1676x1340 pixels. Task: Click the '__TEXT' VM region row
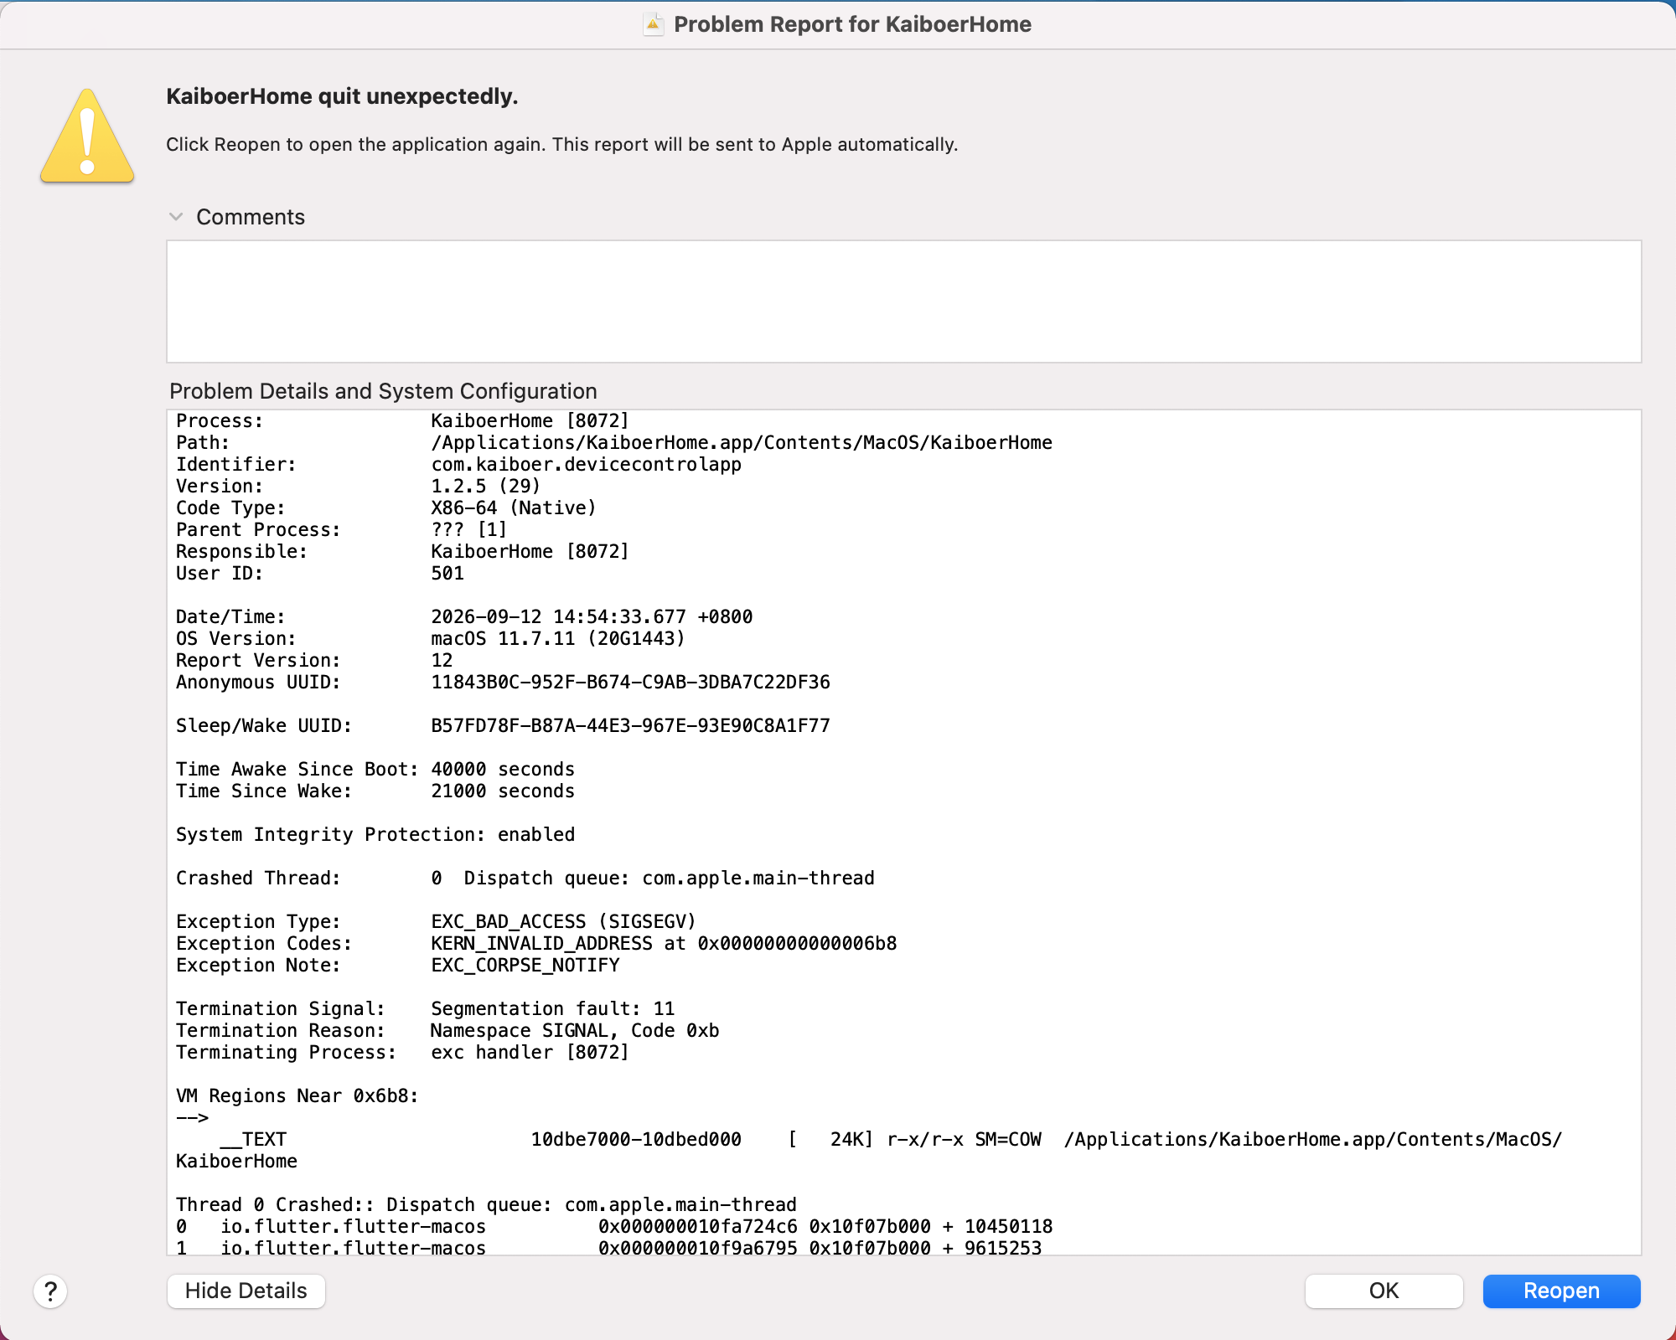click(869, 1150)
